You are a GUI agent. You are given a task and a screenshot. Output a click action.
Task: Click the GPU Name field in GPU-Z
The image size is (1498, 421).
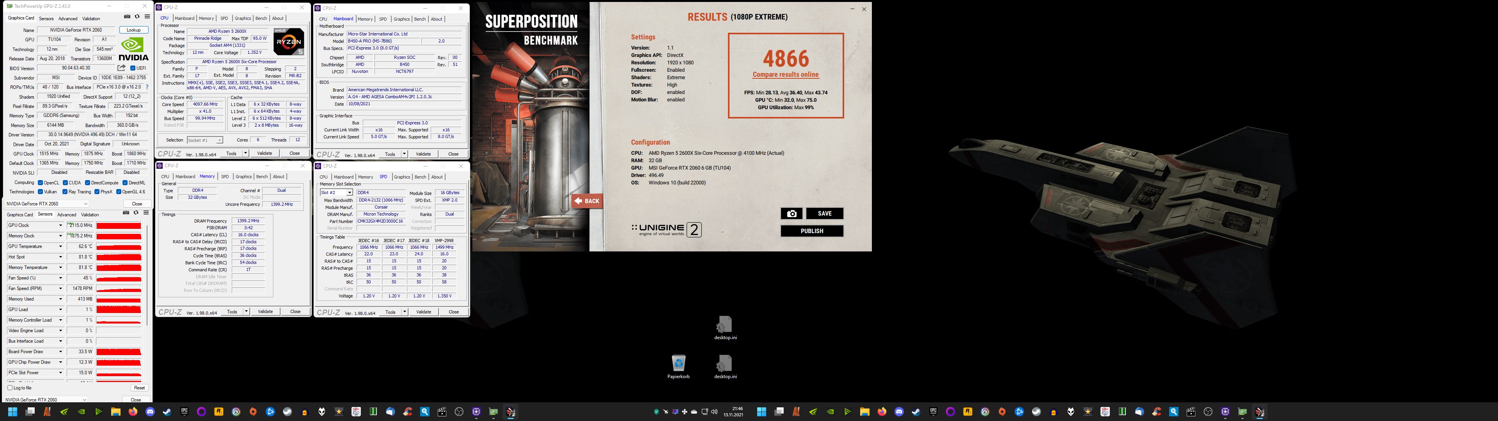tap(76, 30)
